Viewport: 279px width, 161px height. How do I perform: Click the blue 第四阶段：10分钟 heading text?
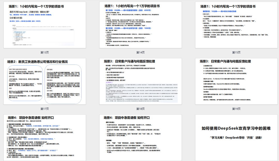tap(219, 11)
